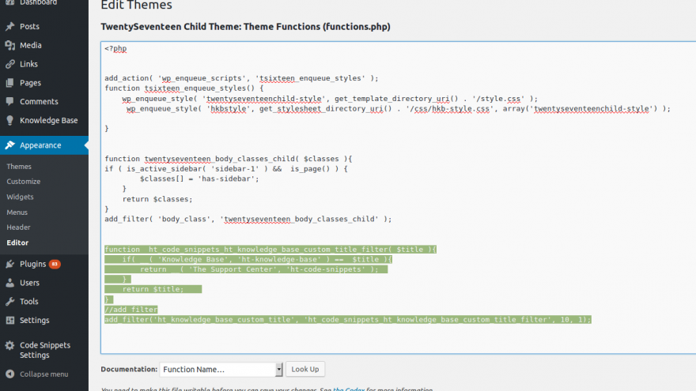
Task: Click the Pages icon in sidebar
Action: [x=9, y=83]
